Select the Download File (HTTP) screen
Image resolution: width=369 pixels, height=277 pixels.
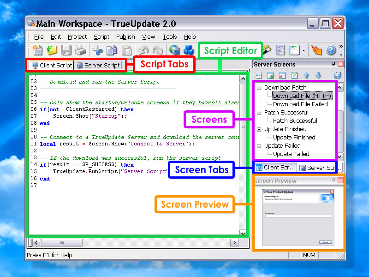point(302,96)
